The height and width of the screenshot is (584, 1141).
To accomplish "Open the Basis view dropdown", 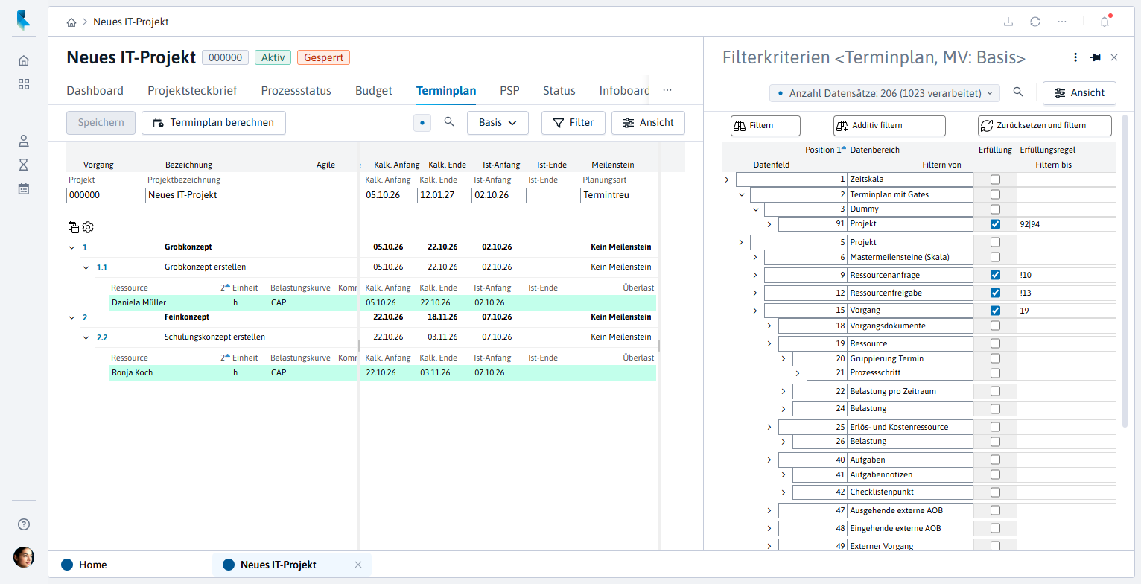I will pyautogui.click(x=498, y=123).
